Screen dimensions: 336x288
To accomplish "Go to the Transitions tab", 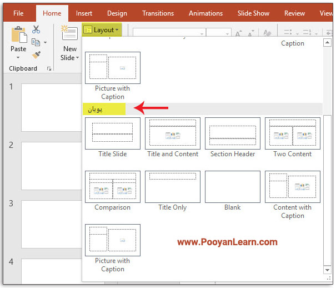I will (x=158, y=13).
